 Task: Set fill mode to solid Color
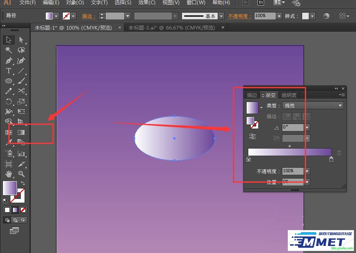coord(7,210)
